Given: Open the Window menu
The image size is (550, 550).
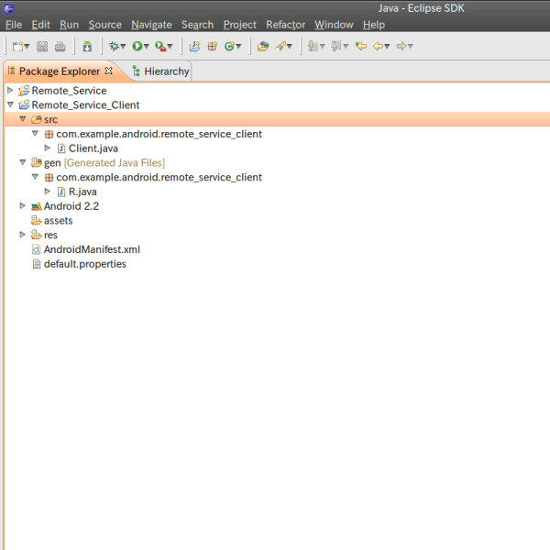Looking at the screenshot, I should [x=334, y=25].
